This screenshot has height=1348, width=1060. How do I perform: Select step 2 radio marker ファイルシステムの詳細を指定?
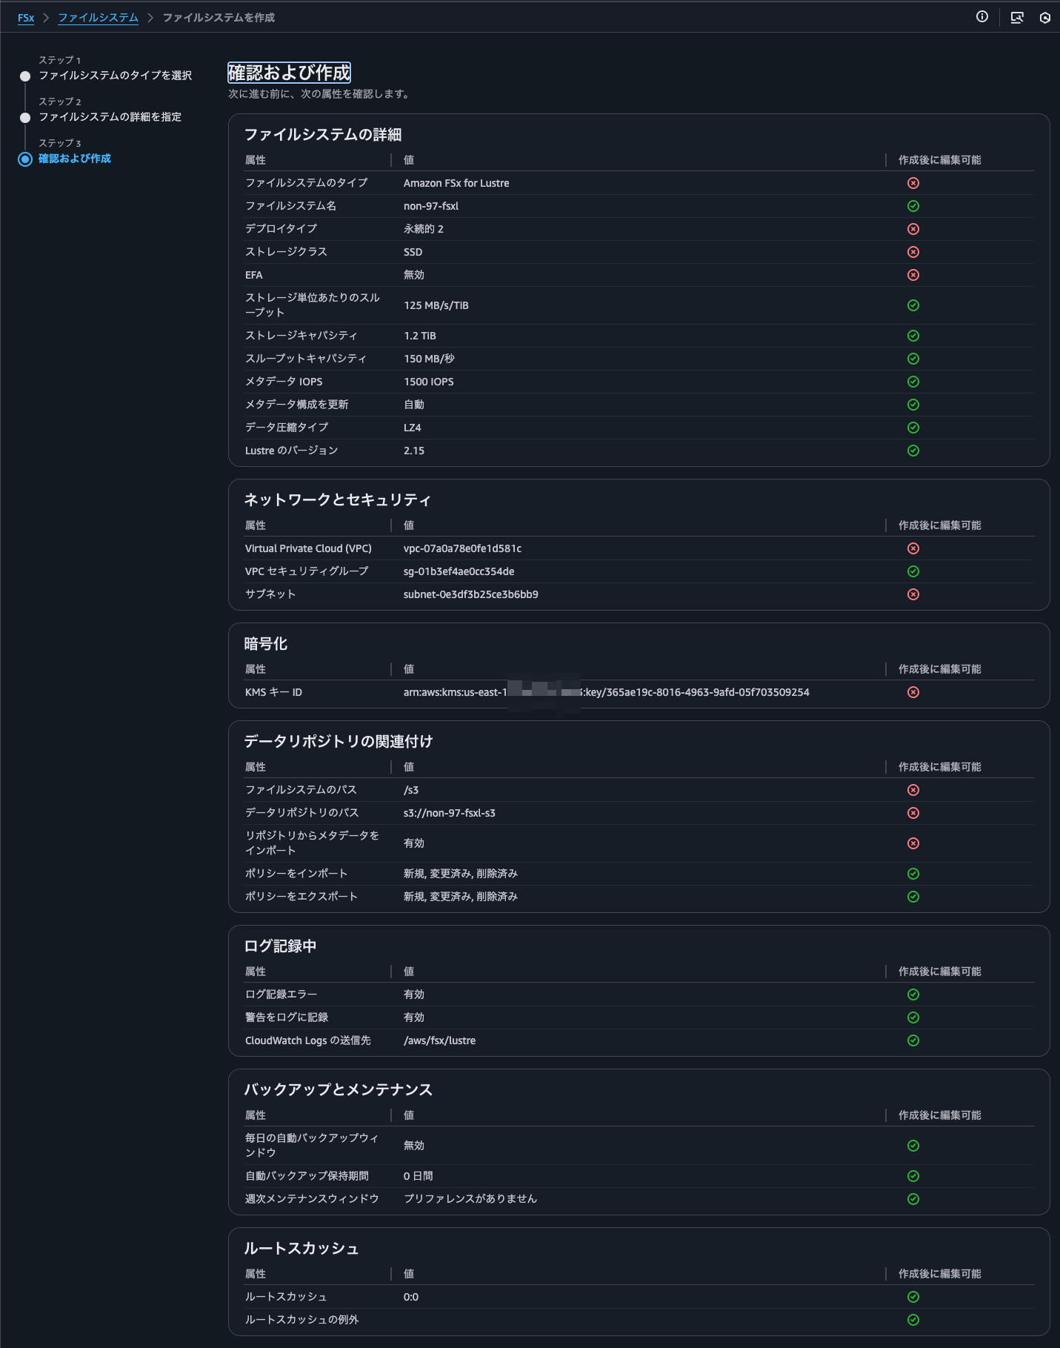click(25, 118)
